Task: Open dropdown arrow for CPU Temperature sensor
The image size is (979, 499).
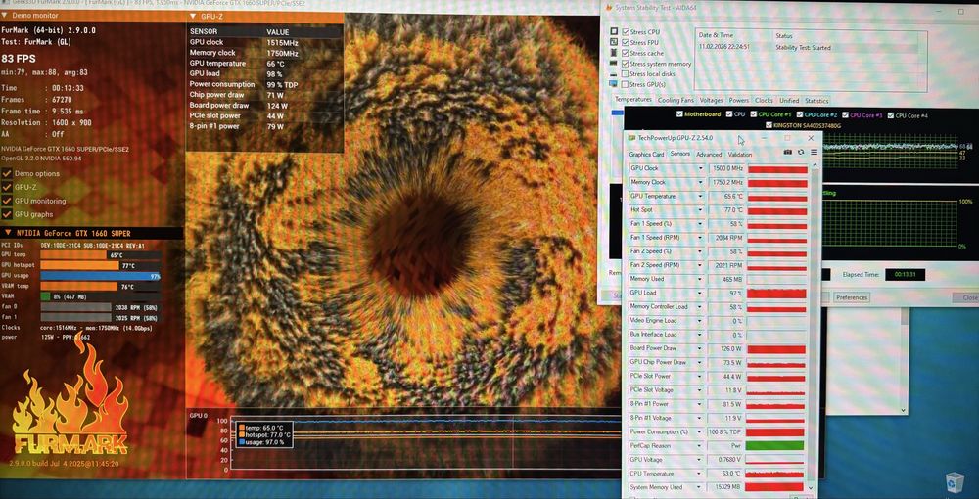Action: coord(701,474)
